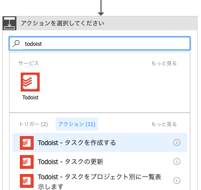
Task: Open もっと見る link in サービス section
Action: tap(164, 63)
